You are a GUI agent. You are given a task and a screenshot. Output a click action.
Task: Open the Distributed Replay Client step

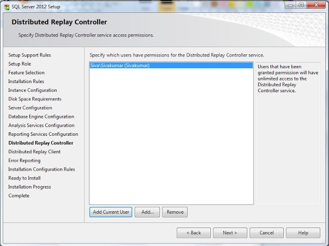coord(34,152)
